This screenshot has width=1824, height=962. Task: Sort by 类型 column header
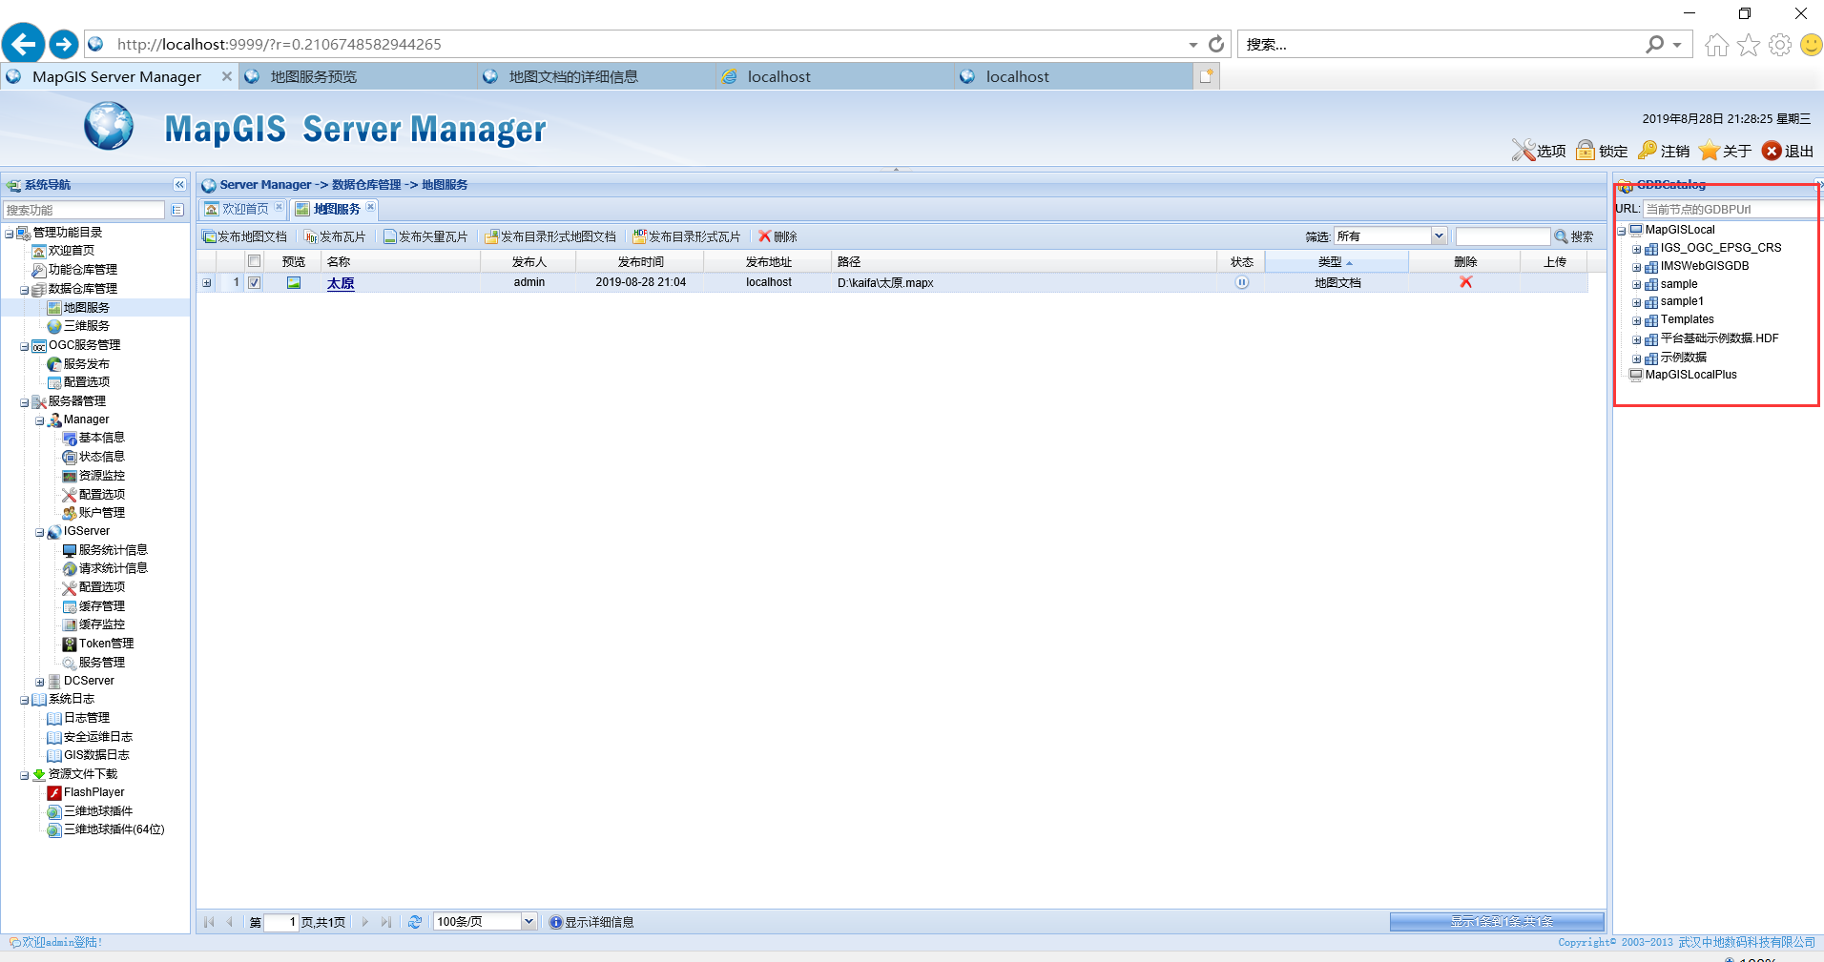[1336, 261]
